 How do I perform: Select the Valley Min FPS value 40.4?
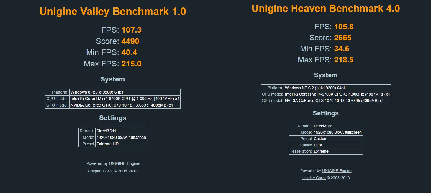[x=129, y=52]
